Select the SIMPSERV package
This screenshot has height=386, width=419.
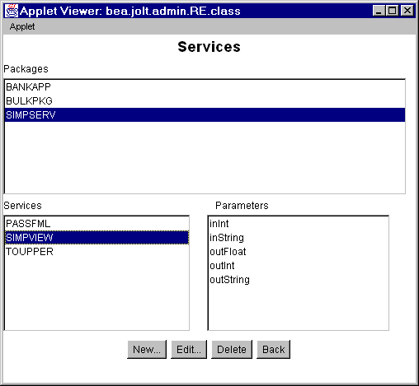pos(205,115)
